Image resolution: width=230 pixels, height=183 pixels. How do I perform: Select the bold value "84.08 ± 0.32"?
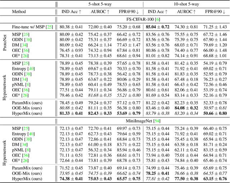click(186, 108)
